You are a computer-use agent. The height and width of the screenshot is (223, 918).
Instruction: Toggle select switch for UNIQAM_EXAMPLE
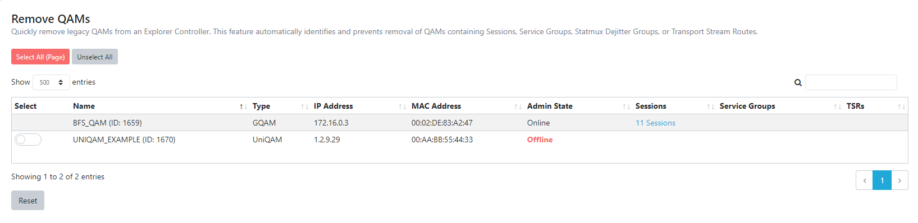click(28, 140)
